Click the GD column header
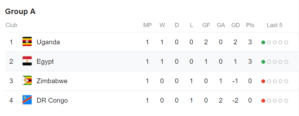 [x=235, y=25]
